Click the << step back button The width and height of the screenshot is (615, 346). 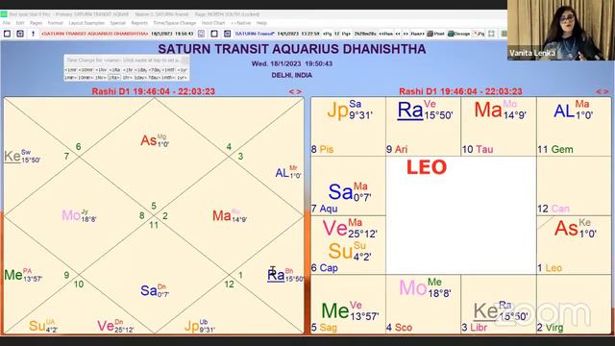click(398, 34)
